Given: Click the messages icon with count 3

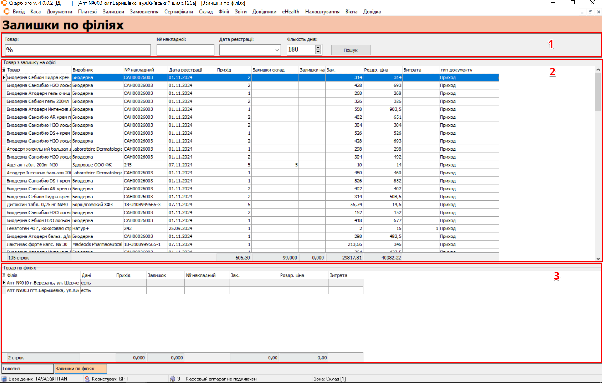Looking at the screenshot, I should 172,379.
